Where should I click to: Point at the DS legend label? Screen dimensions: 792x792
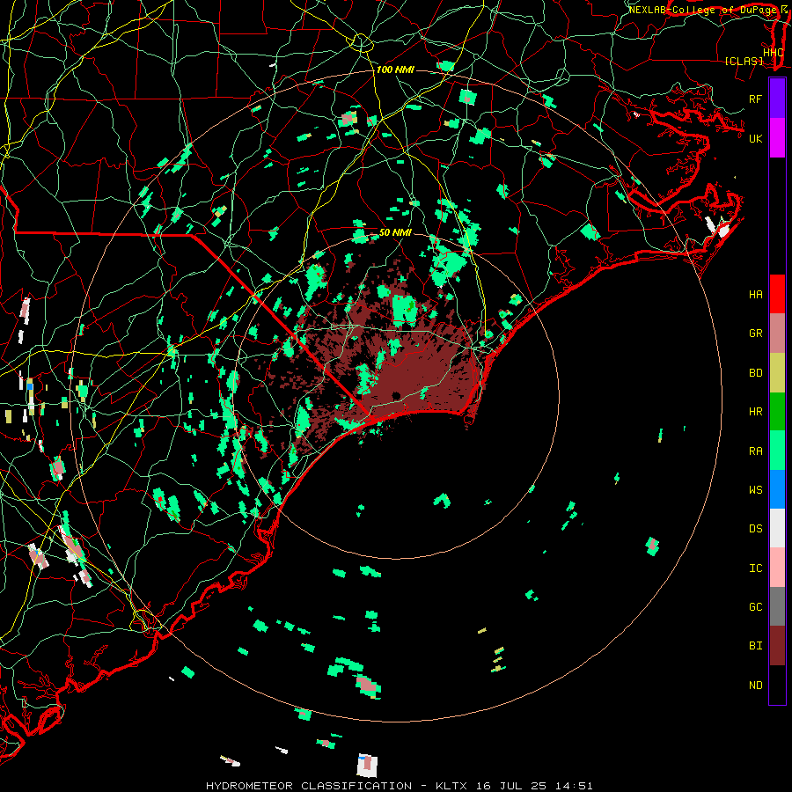755,528
